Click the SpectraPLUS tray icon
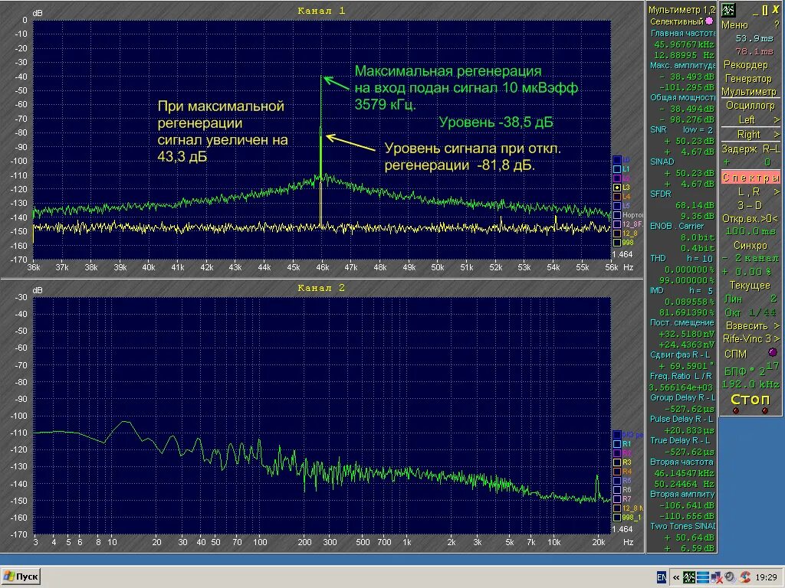The height and width of the screenshot is (588, 785). [x=689, y=577]
